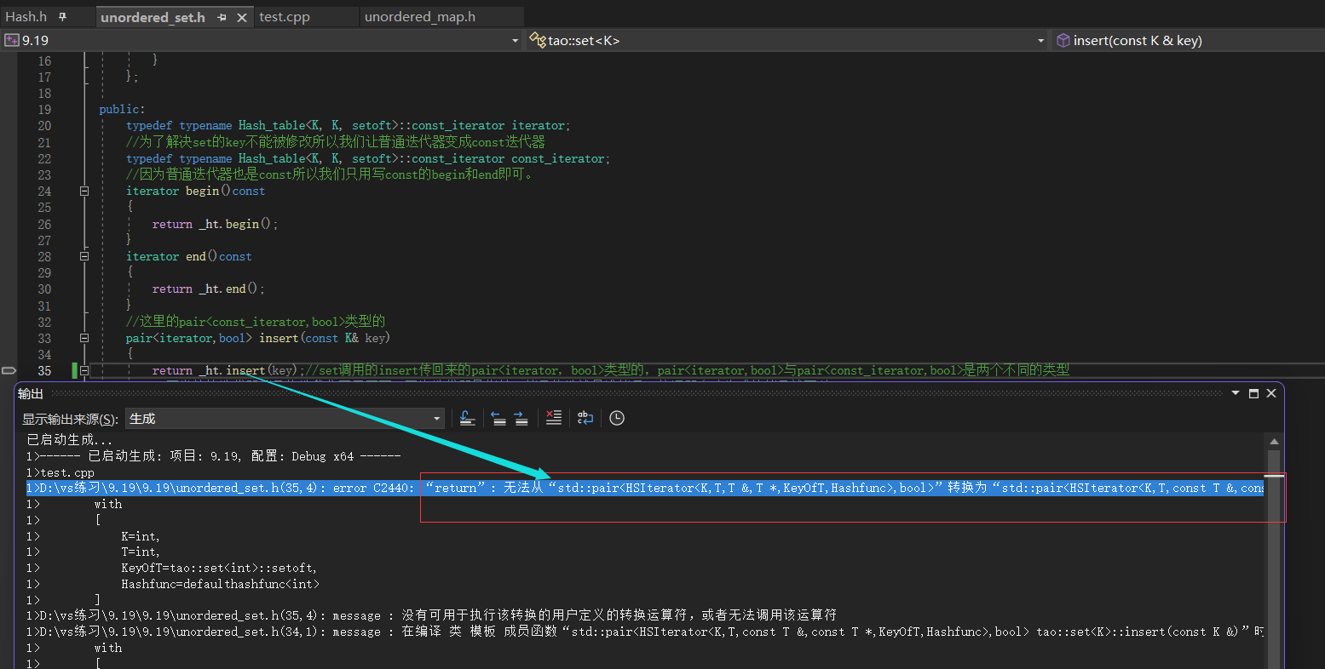Click 'return _ht.end();' on line 30

tap(208, 289)
